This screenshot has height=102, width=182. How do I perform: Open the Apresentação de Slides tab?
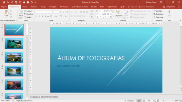[80, 7]
